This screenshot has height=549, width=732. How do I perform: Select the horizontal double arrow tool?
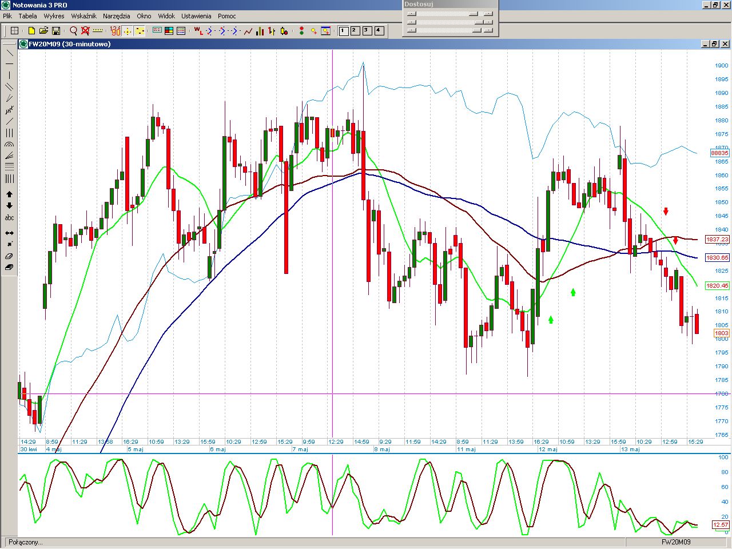pos(9,233)
